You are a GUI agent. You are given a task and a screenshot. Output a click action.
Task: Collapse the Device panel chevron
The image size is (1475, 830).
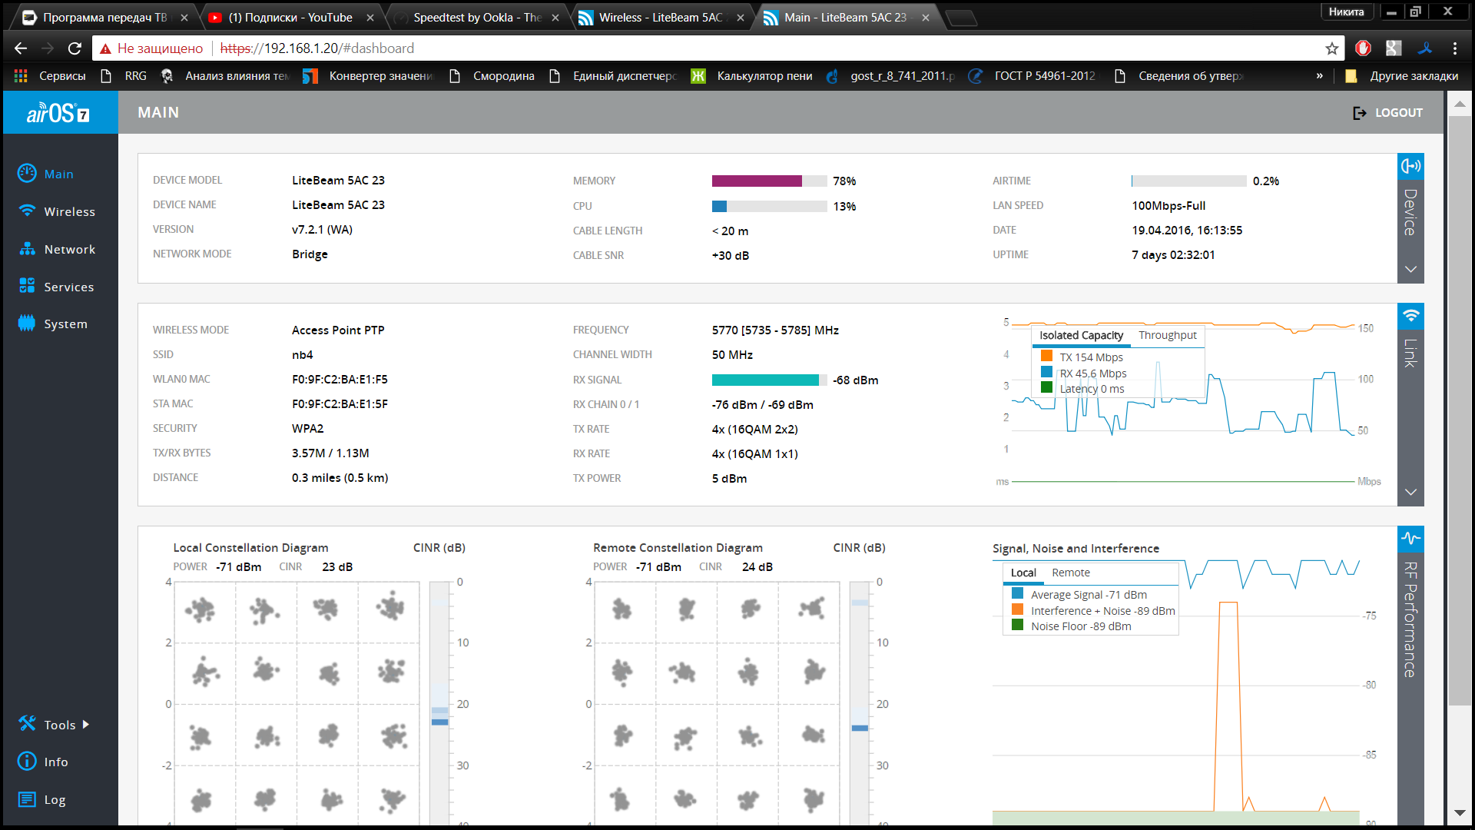[x=1410, y=269]
